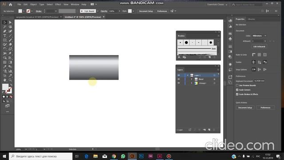Expand the Group sublayer arrow
This screenshot has height=160, width=284.
coord(191,83)
